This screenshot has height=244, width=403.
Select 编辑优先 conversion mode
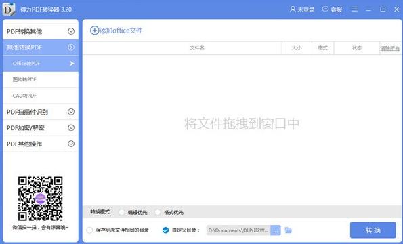pyautogui.click(x=122, y=212)
